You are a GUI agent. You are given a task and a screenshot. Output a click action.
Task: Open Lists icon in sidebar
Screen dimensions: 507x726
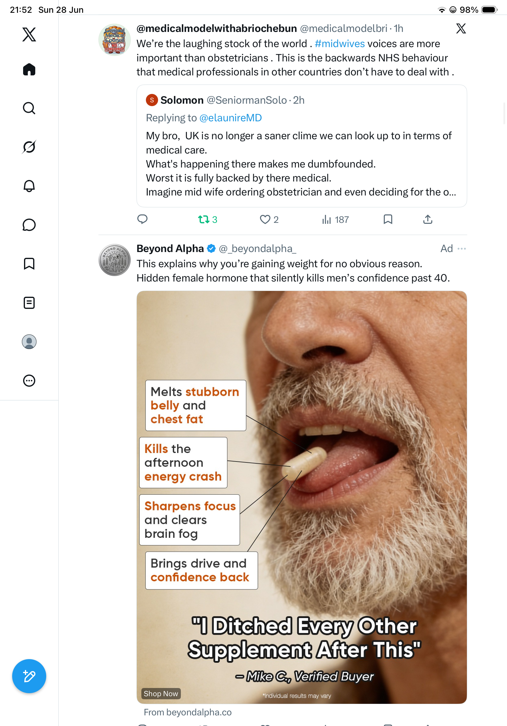pyautogui.click(x=29, y=302)
